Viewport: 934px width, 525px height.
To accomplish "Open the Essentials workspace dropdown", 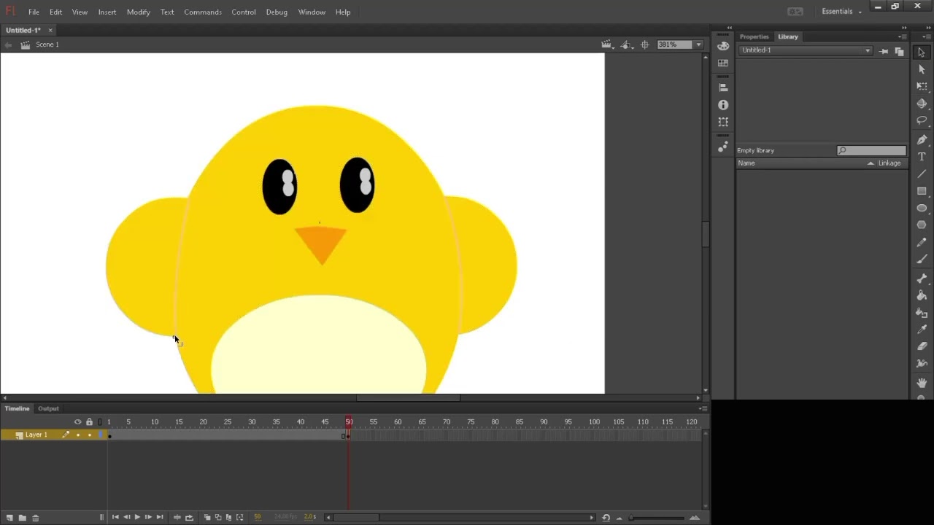I will (842, 12).
